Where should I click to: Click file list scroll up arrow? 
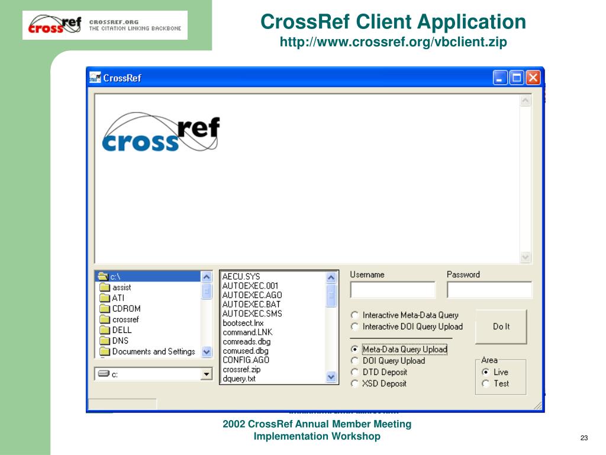331,277
